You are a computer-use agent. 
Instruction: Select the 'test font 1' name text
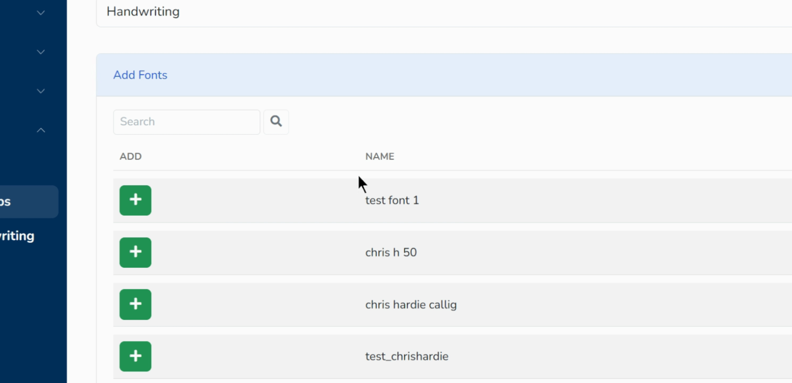coord(392,200)
